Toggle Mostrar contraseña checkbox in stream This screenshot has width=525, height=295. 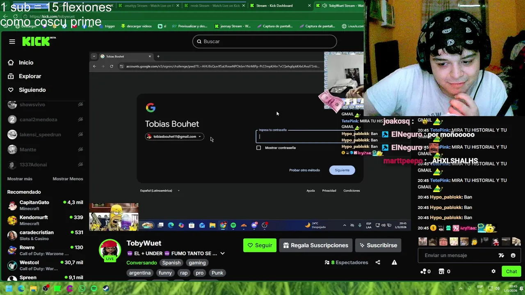pyautogui.click(x=258, y=147)
